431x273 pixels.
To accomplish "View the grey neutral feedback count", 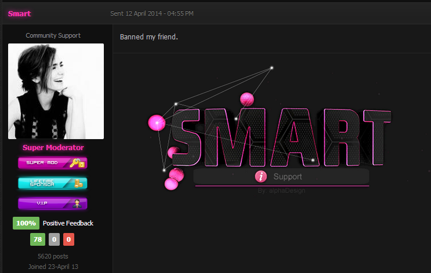I will coord(54,239).
